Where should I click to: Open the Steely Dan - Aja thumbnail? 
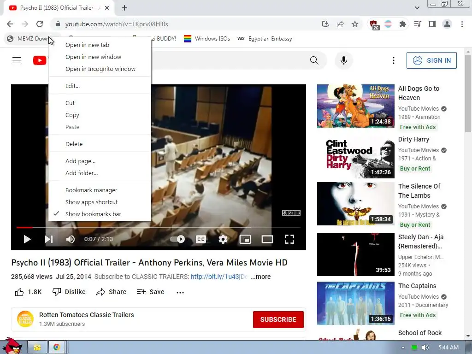click(355, 254)
